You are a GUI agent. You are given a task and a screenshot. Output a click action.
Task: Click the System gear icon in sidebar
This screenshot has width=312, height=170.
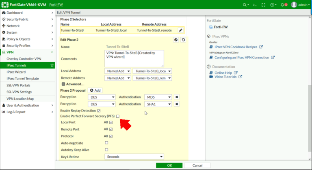(x=4, y=32)
